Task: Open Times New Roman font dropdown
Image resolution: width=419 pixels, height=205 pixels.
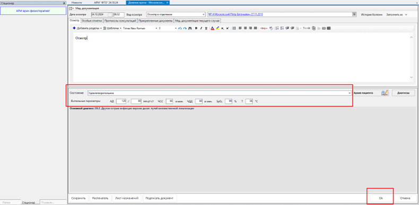Action: click(x=156, y=28)
